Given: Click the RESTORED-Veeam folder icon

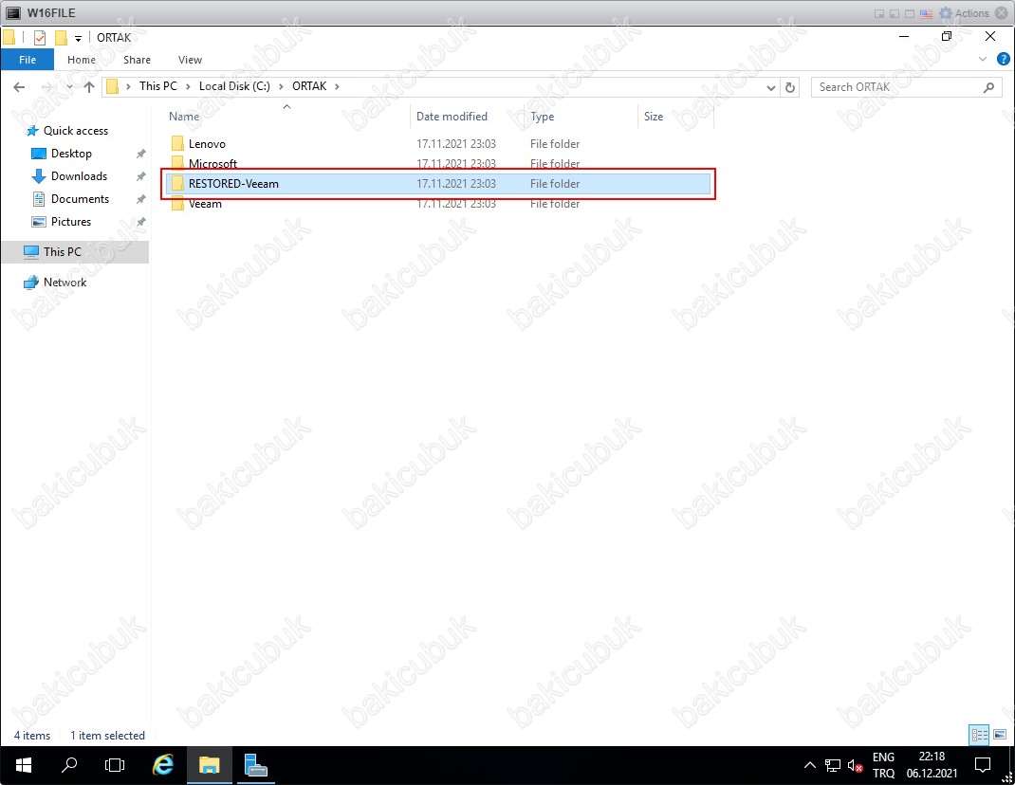Looking at the screenshot, I should pos(177,184).
